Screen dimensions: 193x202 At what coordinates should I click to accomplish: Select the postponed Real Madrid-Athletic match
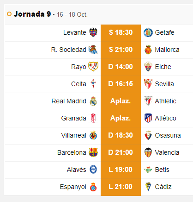[121, 101]
